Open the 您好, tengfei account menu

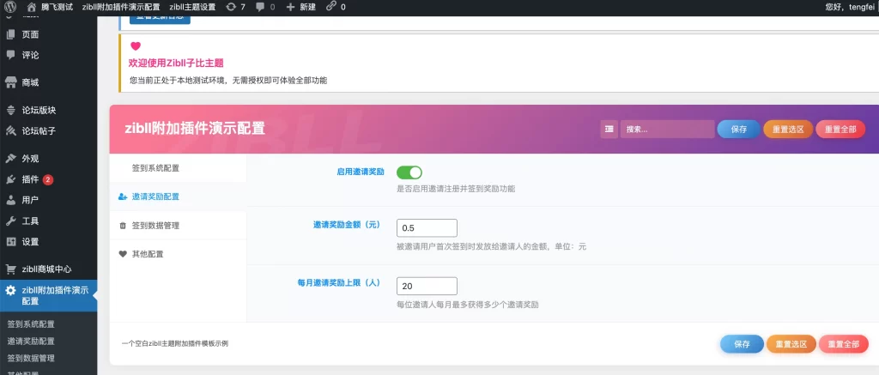click(849, 7)
